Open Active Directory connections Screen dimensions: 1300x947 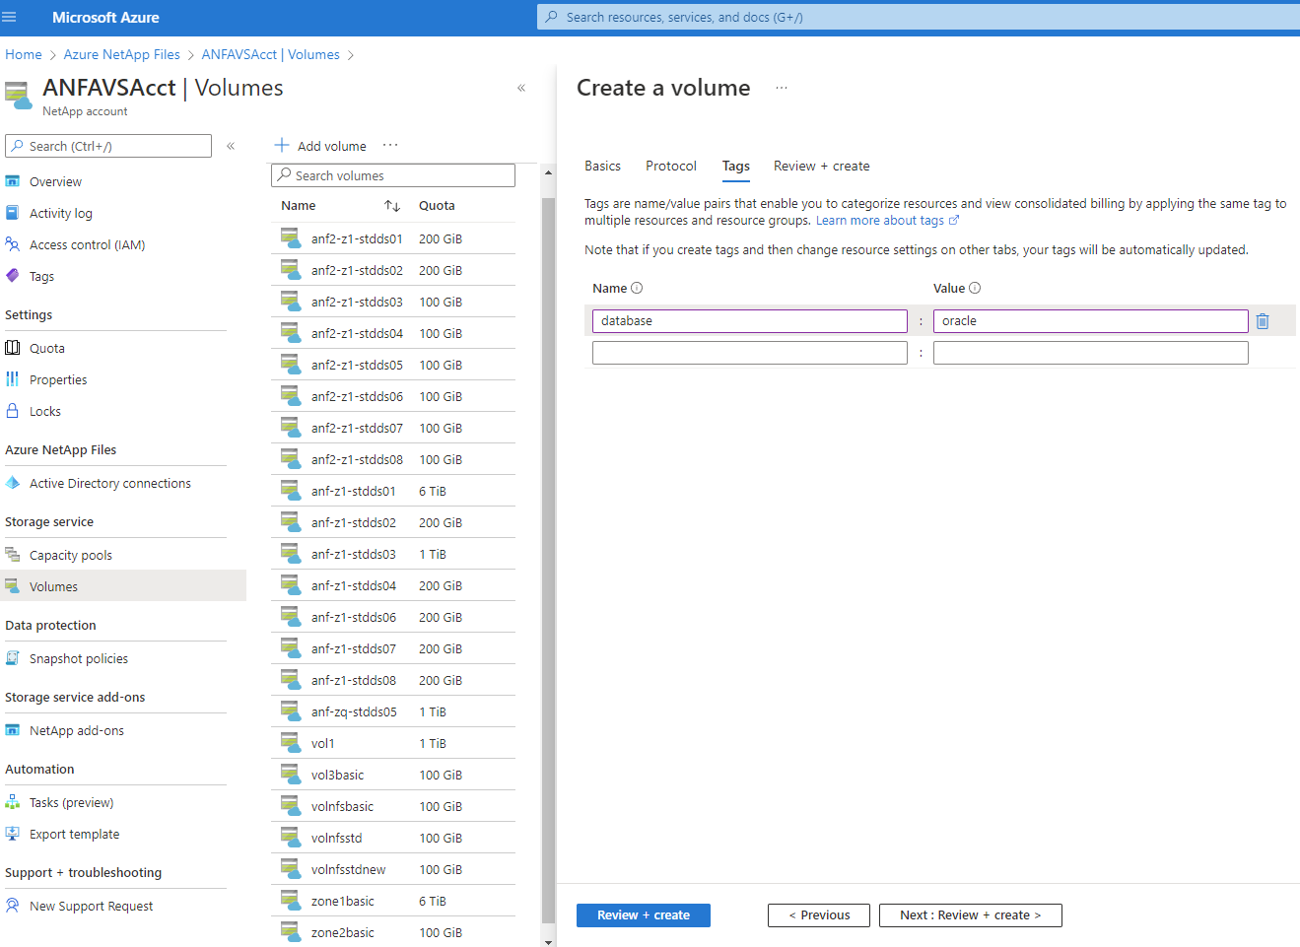(109, 484)
